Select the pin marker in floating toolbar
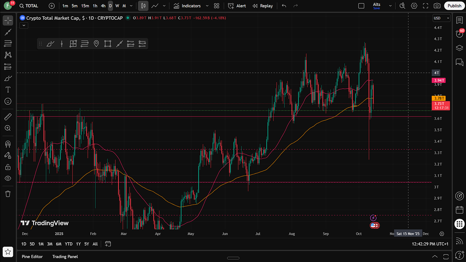Image resolution: width=466 pixels, height=262 pixels. point(96,44)
